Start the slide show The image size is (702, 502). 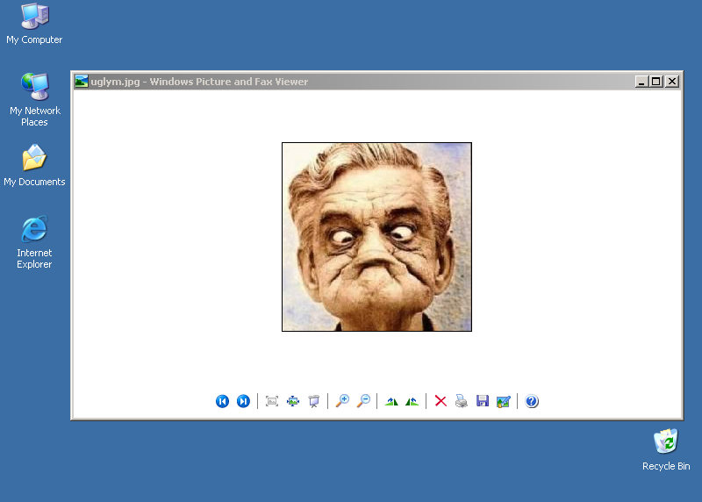click(314, 401)
